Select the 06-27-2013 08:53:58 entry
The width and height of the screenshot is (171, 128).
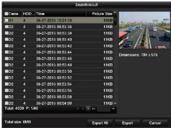pos(58,97)
